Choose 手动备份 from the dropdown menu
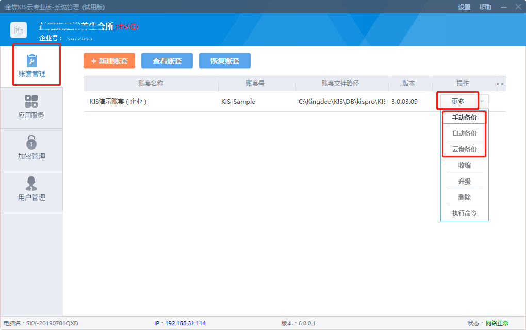The image size is (526, 330). pyautogui.click(x=464, y=118)
